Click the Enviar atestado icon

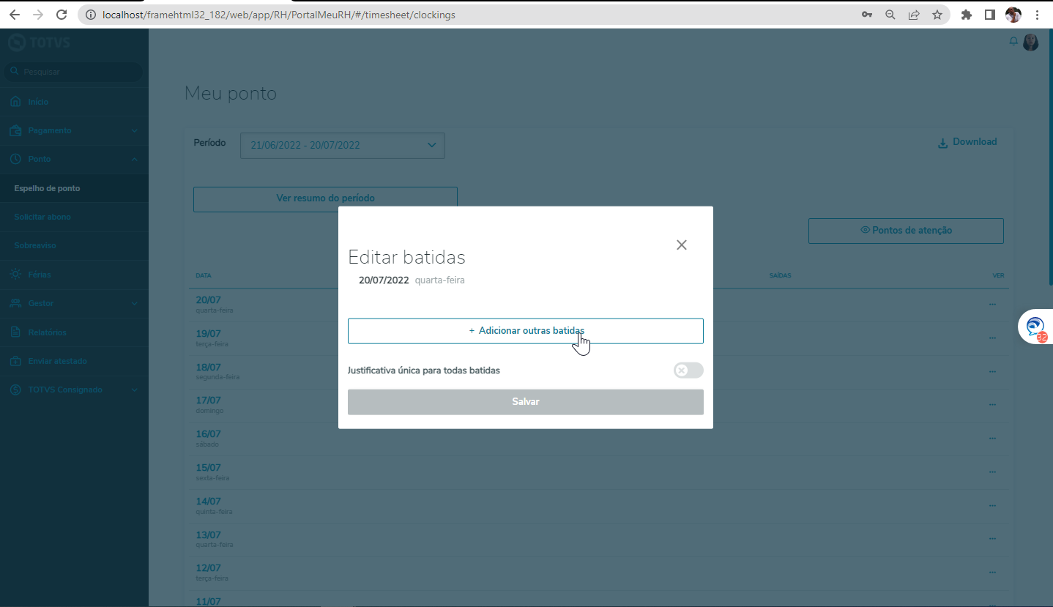coord(15,361)
